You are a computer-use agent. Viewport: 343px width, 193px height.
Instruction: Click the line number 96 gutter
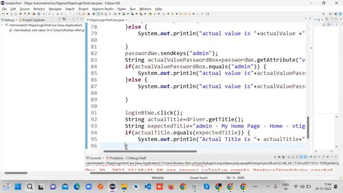[x=94, y=146]
